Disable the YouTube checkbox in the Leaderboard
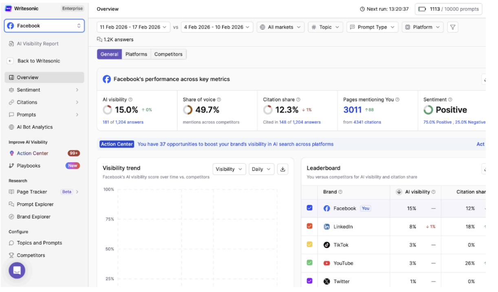Viewport: 498px width, 292px height. click(309, 263)
